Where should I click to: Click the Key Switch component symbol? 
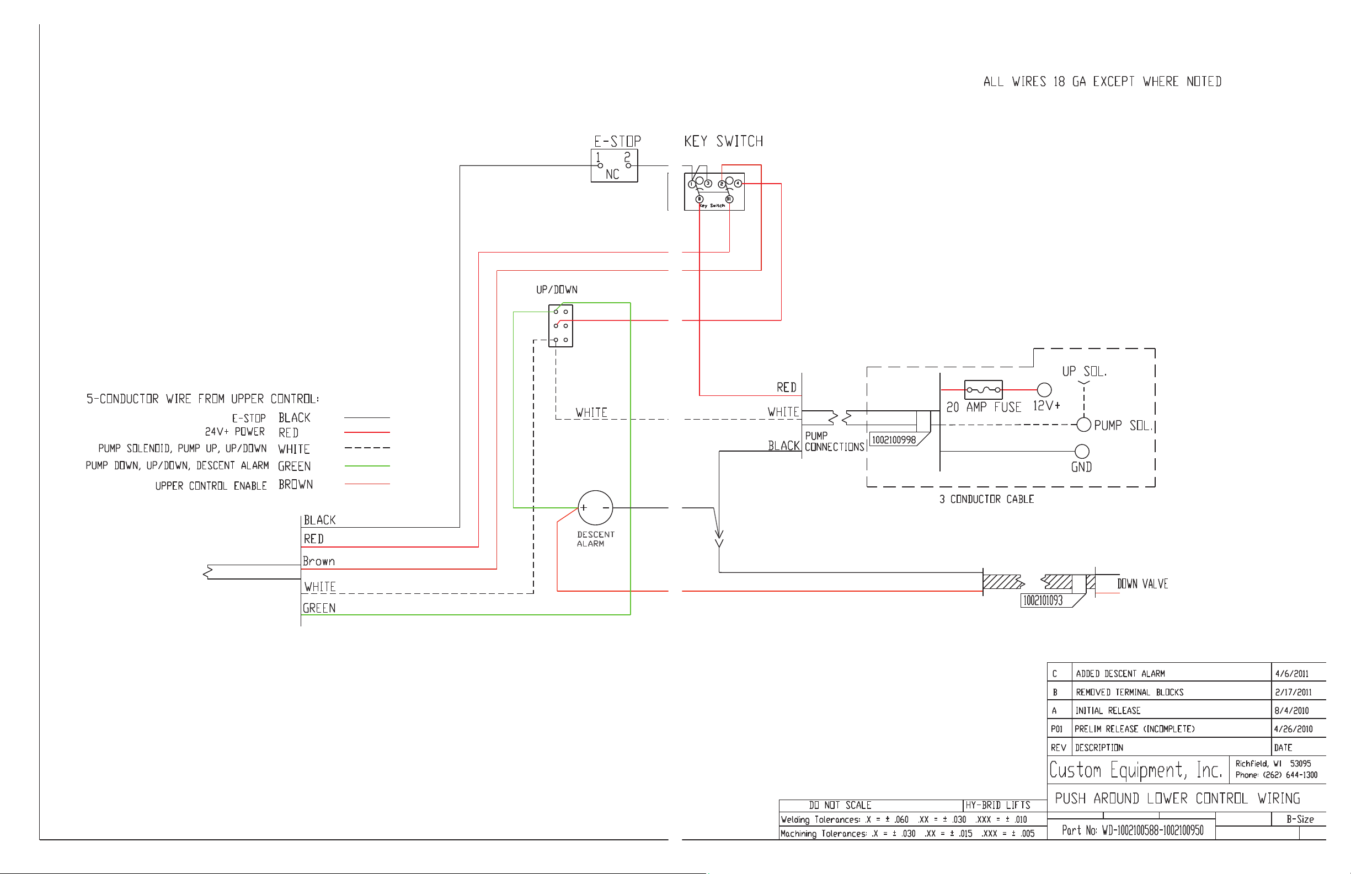tap(714, 191)
